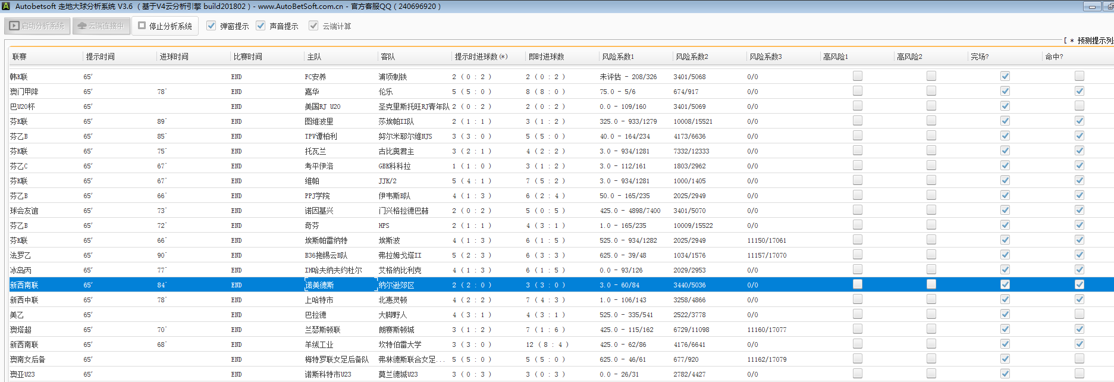Click the 云端连接中 cloud button
The width and height of the screenshot is (1114, 382).
click(101, 26)
